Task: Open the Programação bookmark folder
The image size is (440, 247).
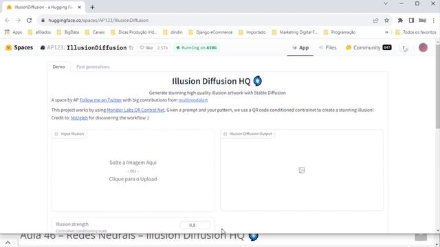Action: (340, 32)
